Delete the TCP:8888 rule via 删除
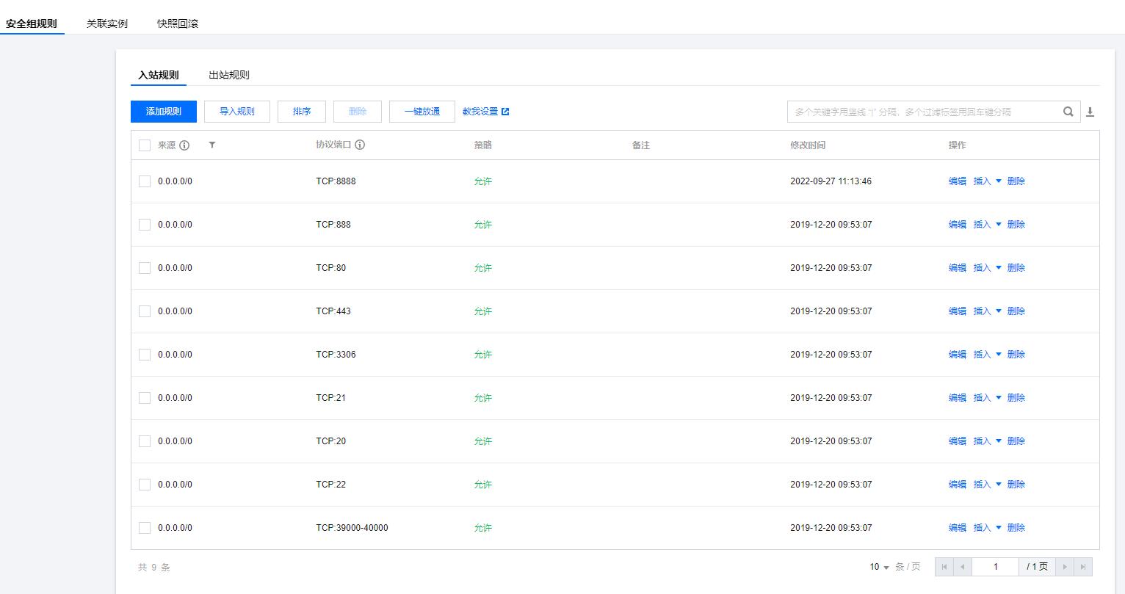This screenshot has height=594, width=1125. [1016, 181]
